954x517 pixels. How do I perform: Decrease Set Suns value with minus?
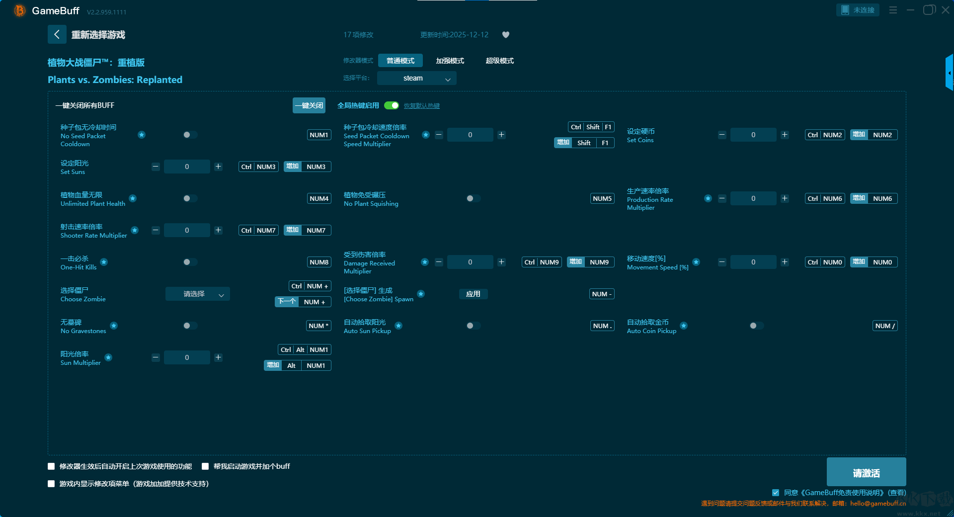point(156,167)
